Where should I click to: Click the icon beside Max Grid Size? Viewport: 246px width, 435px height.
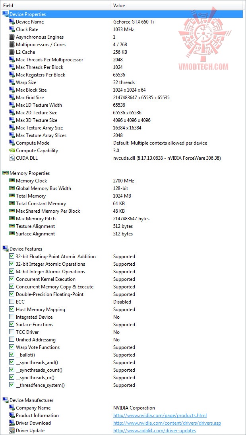[x=12, y=97]
